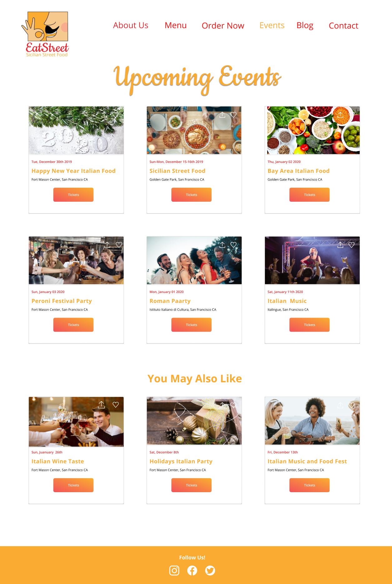Share the Sicilian Street Food event
Viewport: 392px width, 584px height.
point(222,115)
